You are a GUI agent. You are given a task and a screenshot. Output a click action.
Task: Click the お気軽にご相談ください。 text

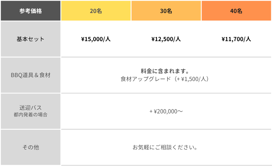(165, 147)
